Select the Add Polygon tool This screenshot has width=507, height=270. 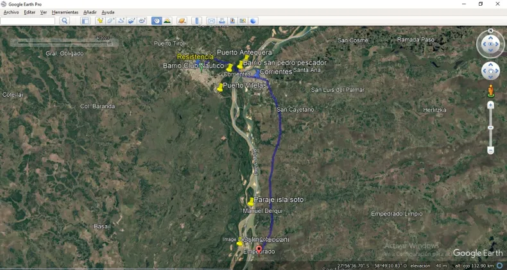tap(110, 21)
